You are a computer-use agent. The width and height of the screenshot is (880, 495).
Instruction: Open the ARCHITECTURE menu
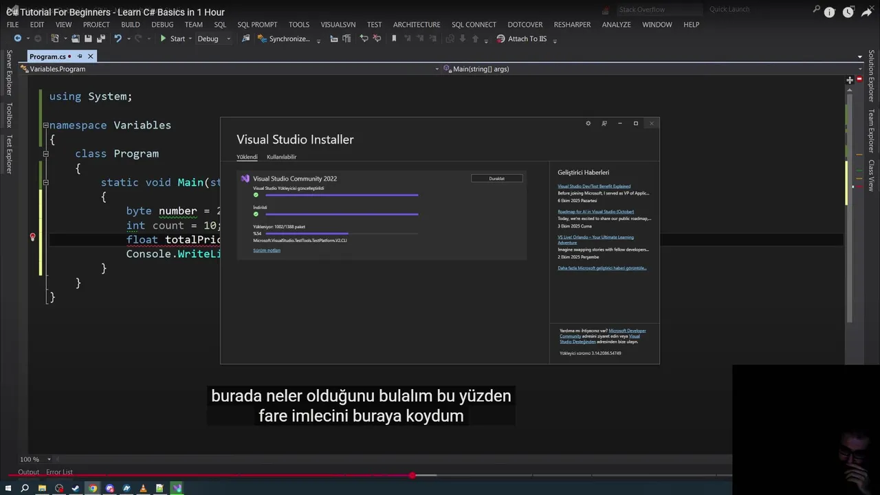(x=417, y=24)
